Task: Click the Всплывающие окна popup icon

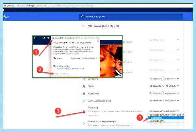Action: tap(84, 101)
